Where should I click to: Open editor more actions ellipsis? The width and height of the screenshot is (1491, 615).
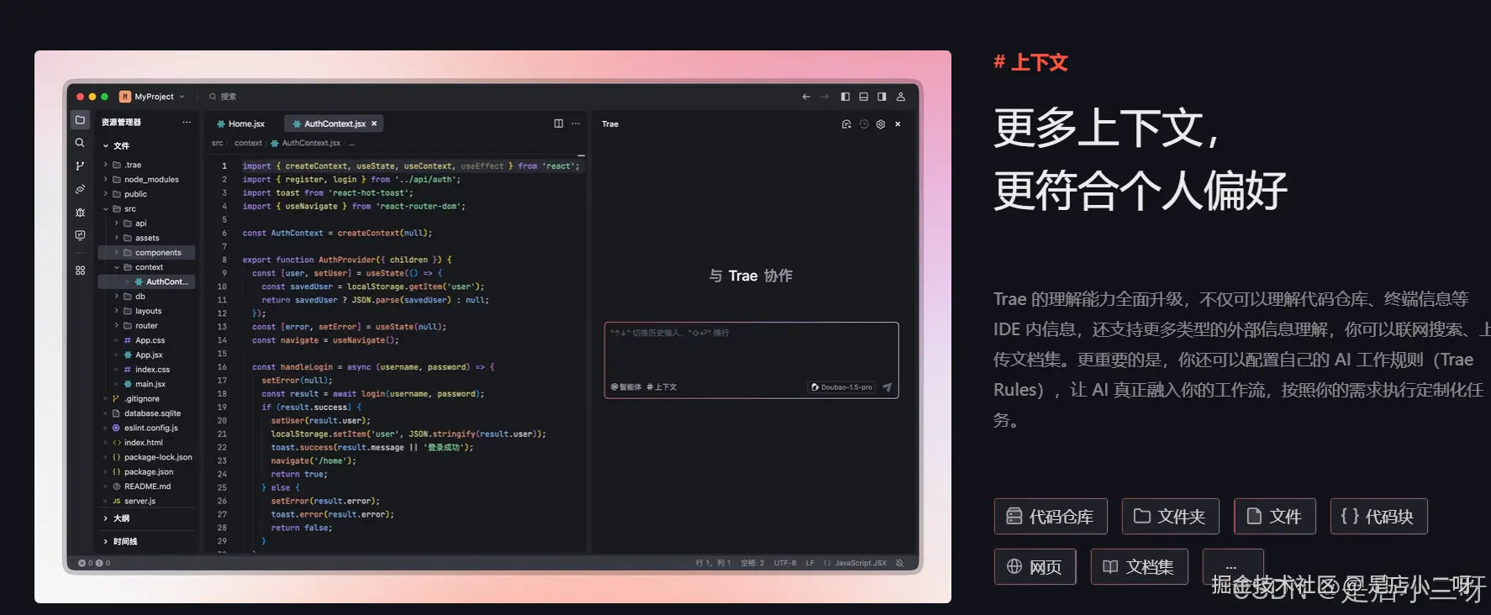(x=576, y=124)
